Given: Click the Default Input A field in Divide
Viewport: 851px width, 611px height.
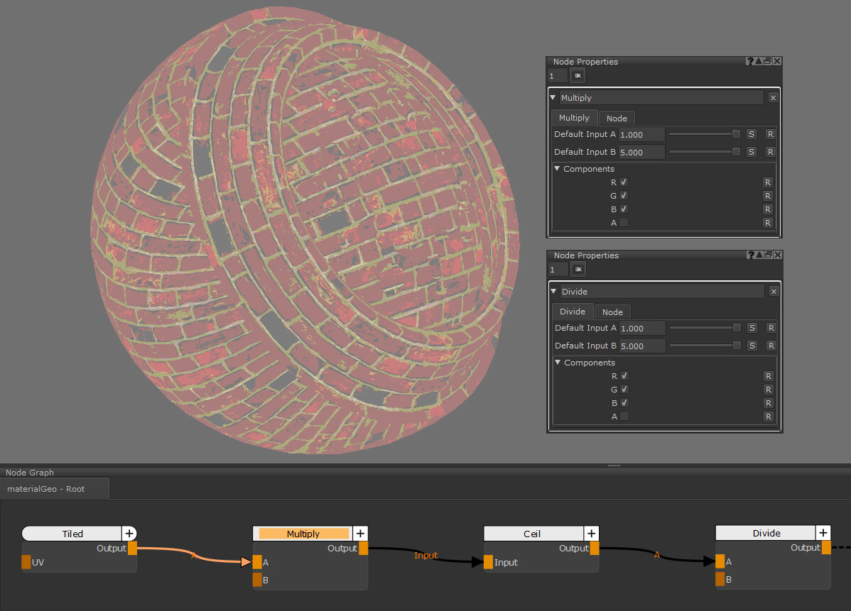Looking at the screenshot, I should pyautogui.click(x=642, y=328).
